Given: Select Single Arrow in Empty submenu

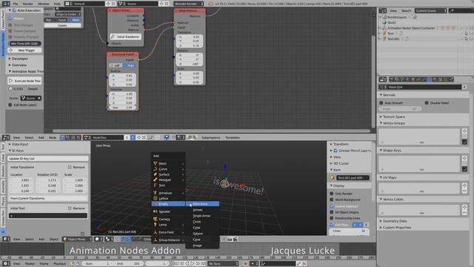Looking at the screenshot, I should [202, 216].
